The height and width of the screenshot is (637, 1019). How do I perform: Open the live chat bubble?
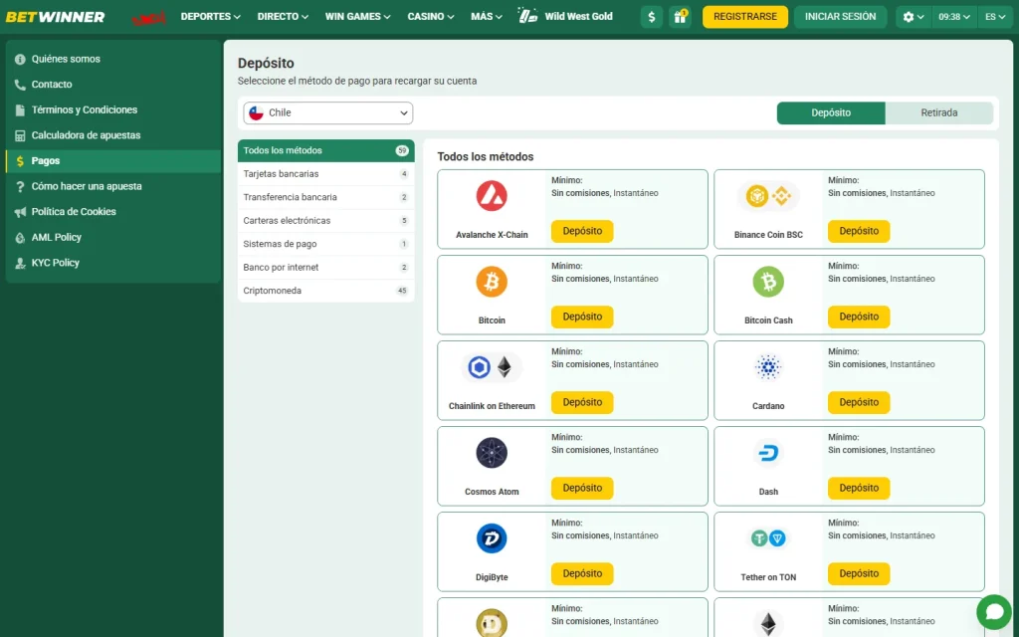point(994,612)
